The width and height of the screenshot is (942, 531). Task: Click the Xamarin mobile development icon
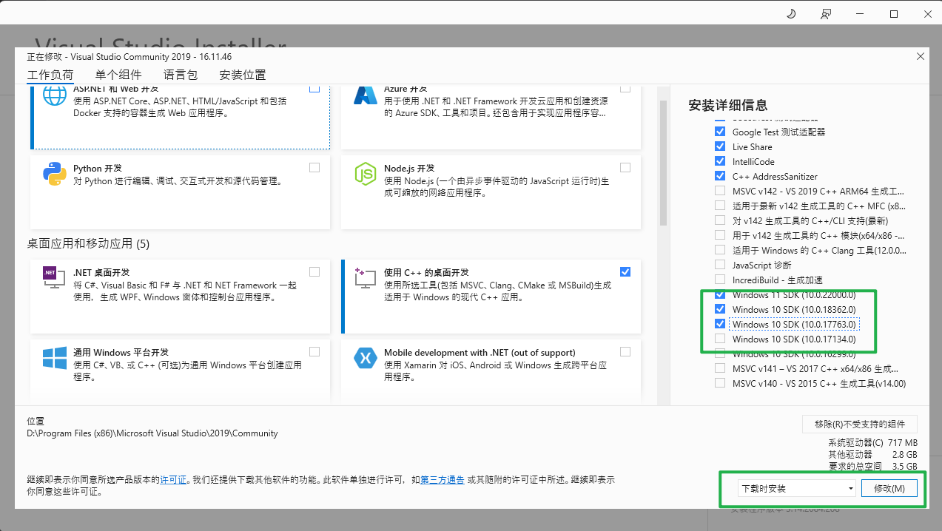pyautogui.click(x=366, y=359)
